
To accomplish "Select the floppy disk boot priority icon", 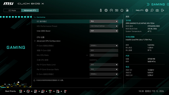I will click(x=58, y=91).
